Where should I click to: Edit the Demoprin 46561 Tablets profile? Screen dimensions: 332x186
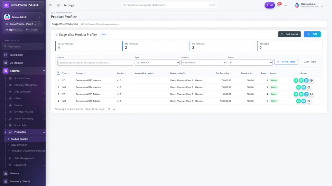pyautogui.click(x=306, y=94)
